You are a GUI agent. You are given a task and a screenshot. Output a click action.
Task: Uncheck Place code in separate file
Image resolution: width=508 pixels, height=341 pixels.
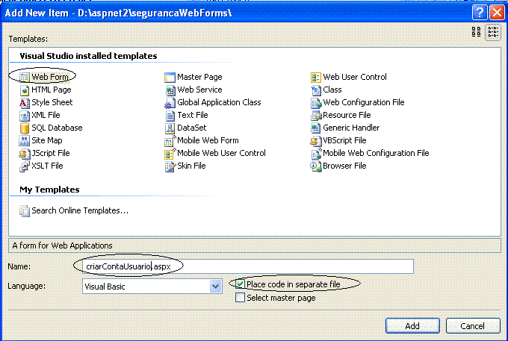pyautogui.click(x=240, y=284)
